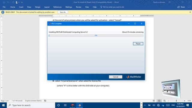
Task: Open Task View from the taskbar
Action: click(x=65, y=105)
